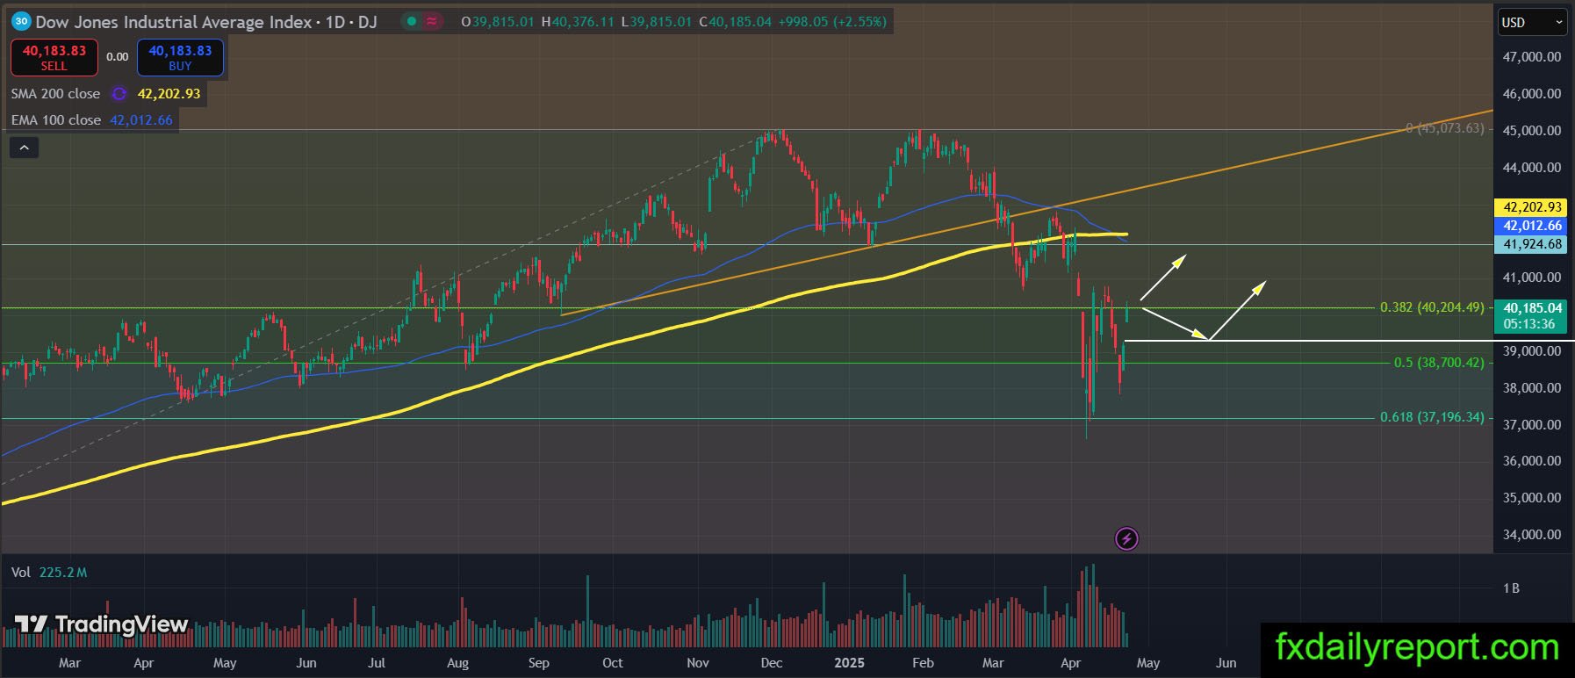Viewport: 1575px width, 678px height.
Task: Click the +998.05 (+2.55%) change value
Action: point(832,22)
